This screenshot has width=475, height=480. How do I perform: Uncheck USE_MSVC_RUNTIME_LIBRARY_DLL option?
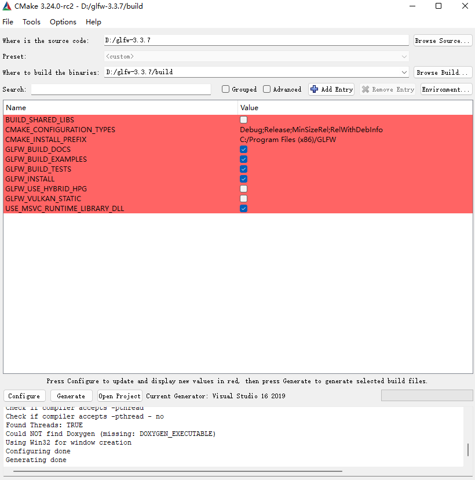point(243,209)
